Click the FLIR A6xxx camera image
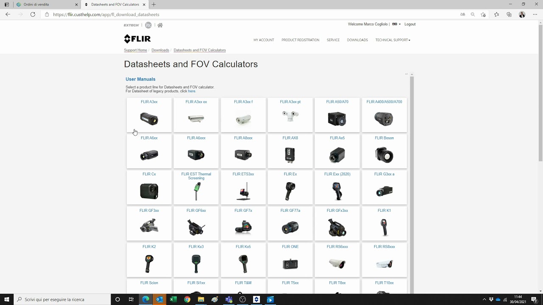543x305 pixels. point(196,155)
